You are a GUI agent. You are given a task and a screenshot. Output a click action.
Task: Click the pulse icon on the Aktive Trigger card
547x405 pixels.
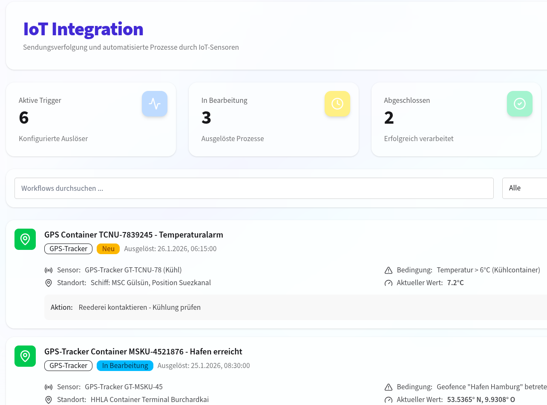pos(154,103)
